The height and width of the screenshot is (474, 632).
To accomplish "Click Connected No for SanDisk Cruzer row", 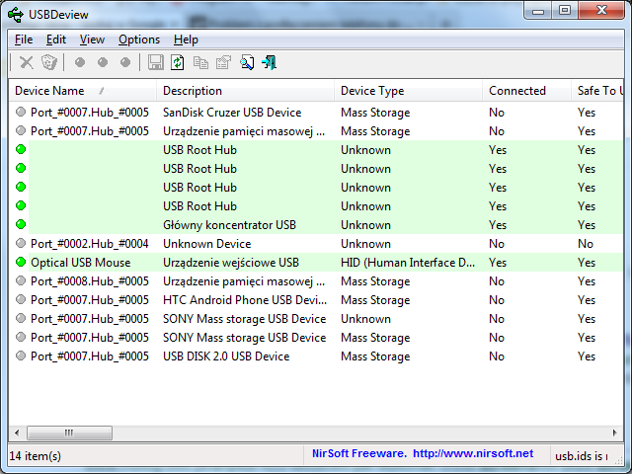I will 497,112.
